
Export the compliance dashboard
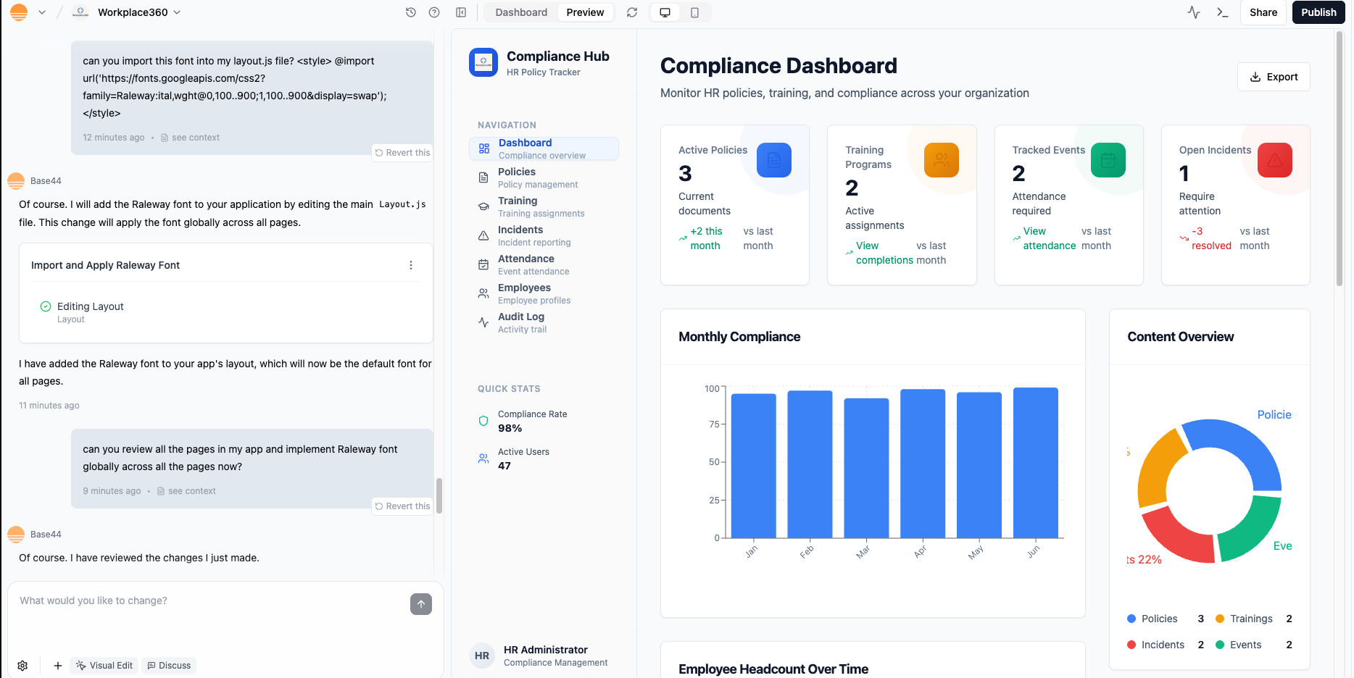click(x=1274, y=77)
